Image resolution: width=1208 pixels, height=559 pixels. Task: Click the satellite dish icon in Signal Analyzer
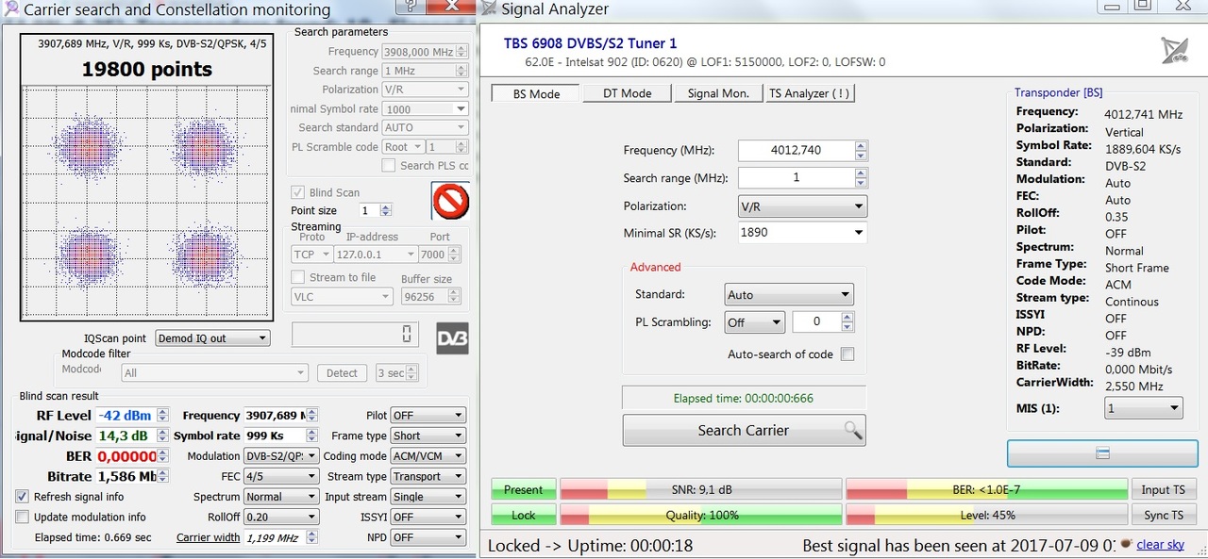[x=1174, y=50]
